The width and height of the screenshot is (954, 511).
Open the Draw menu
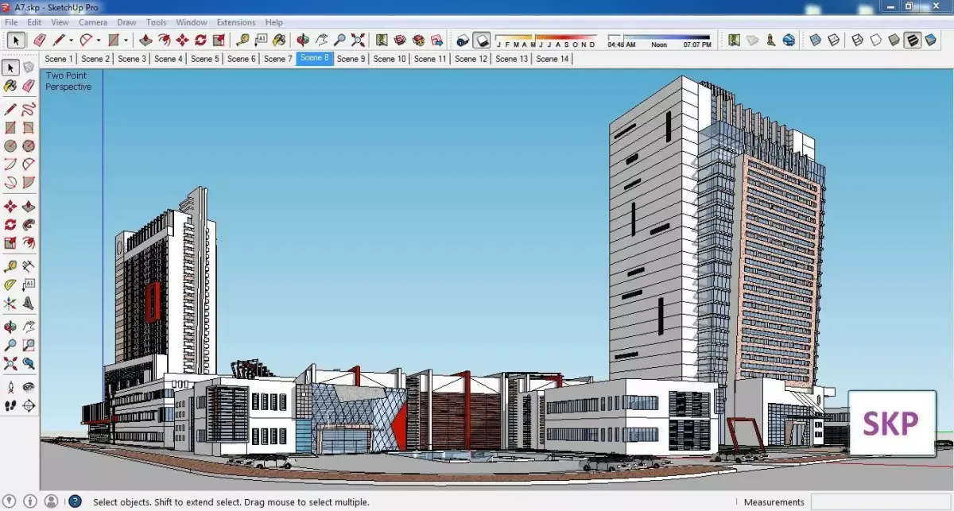(126, 22)
